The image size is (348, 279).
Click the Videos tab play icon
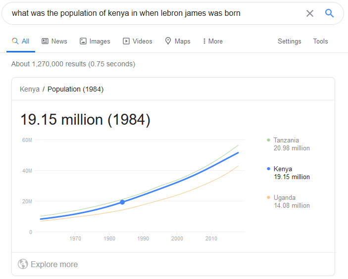(x=126, y=41)
